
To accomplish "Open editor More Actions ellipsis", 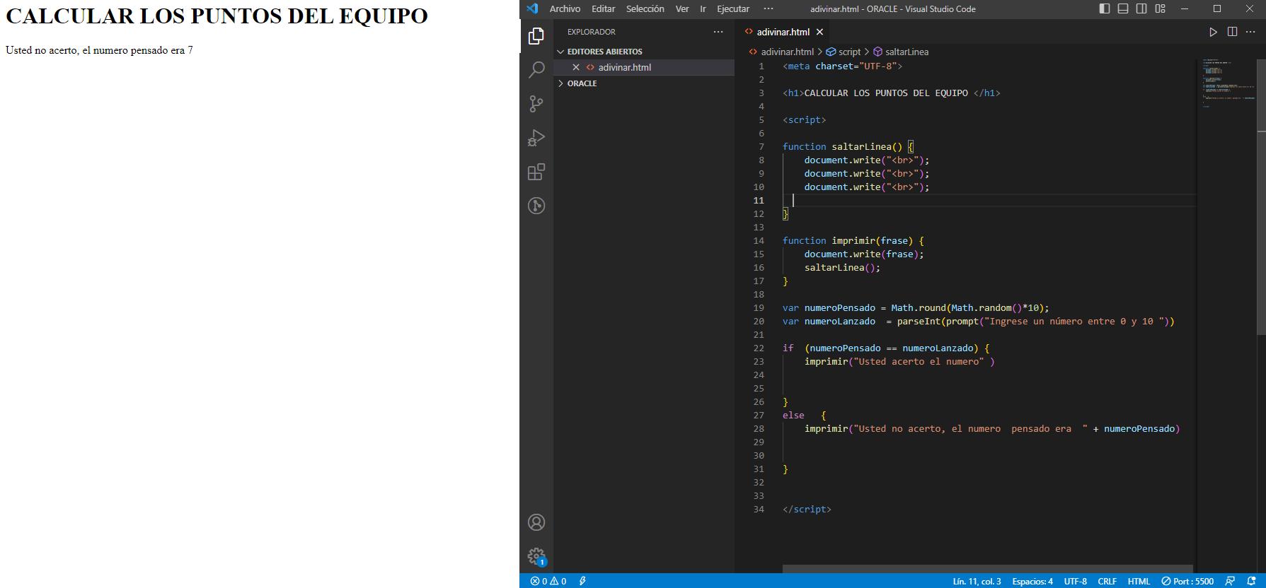I will tap(1250, 32).
